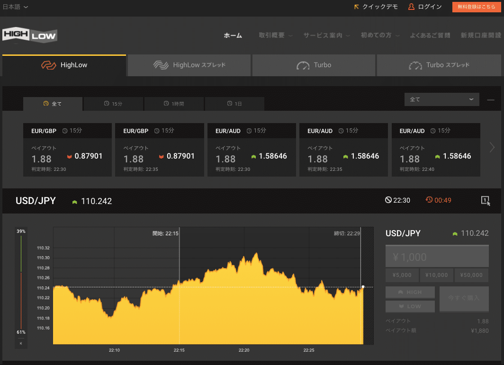Select the 15分 duration tab
The image size is (504, 365).
coord(113,104)
